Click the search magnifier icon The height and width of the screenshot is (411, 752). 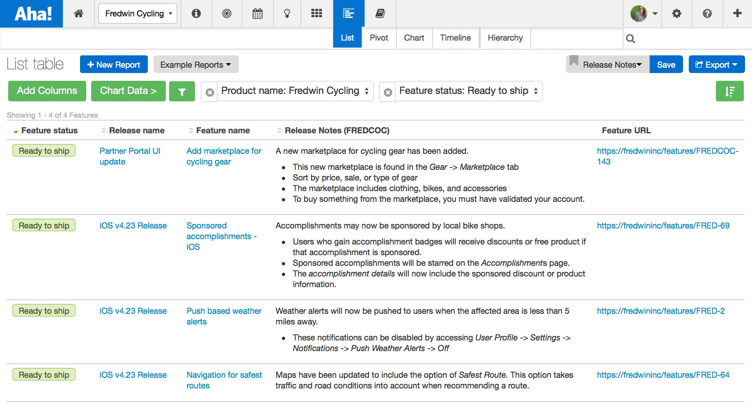pos(630,39)
